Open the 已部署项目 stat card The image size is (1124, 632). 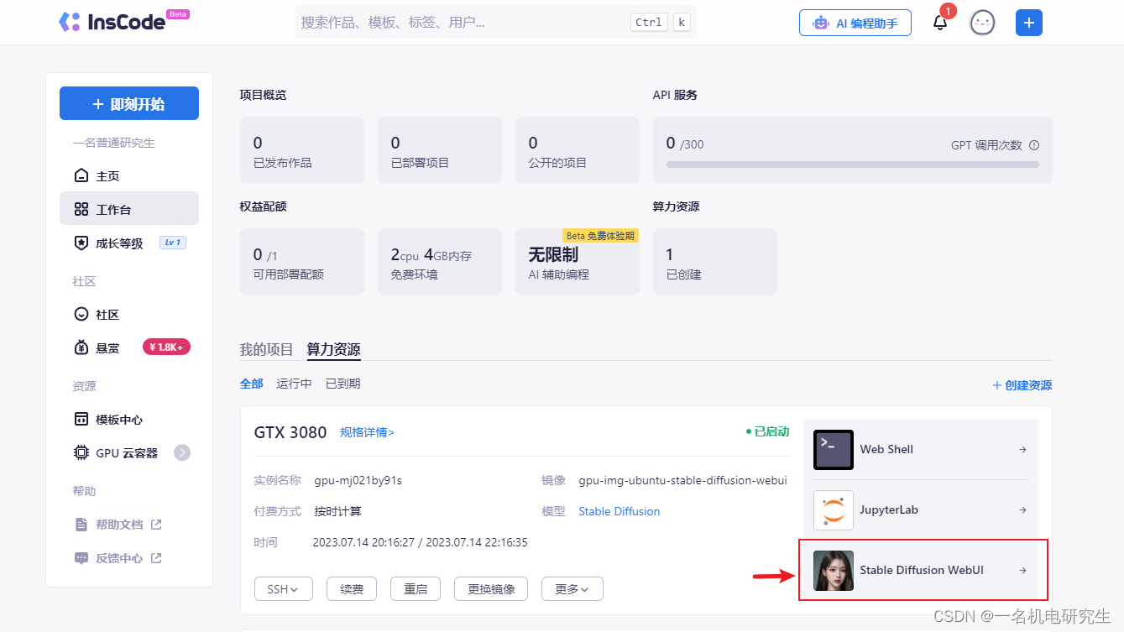click(x=440, y=150)
